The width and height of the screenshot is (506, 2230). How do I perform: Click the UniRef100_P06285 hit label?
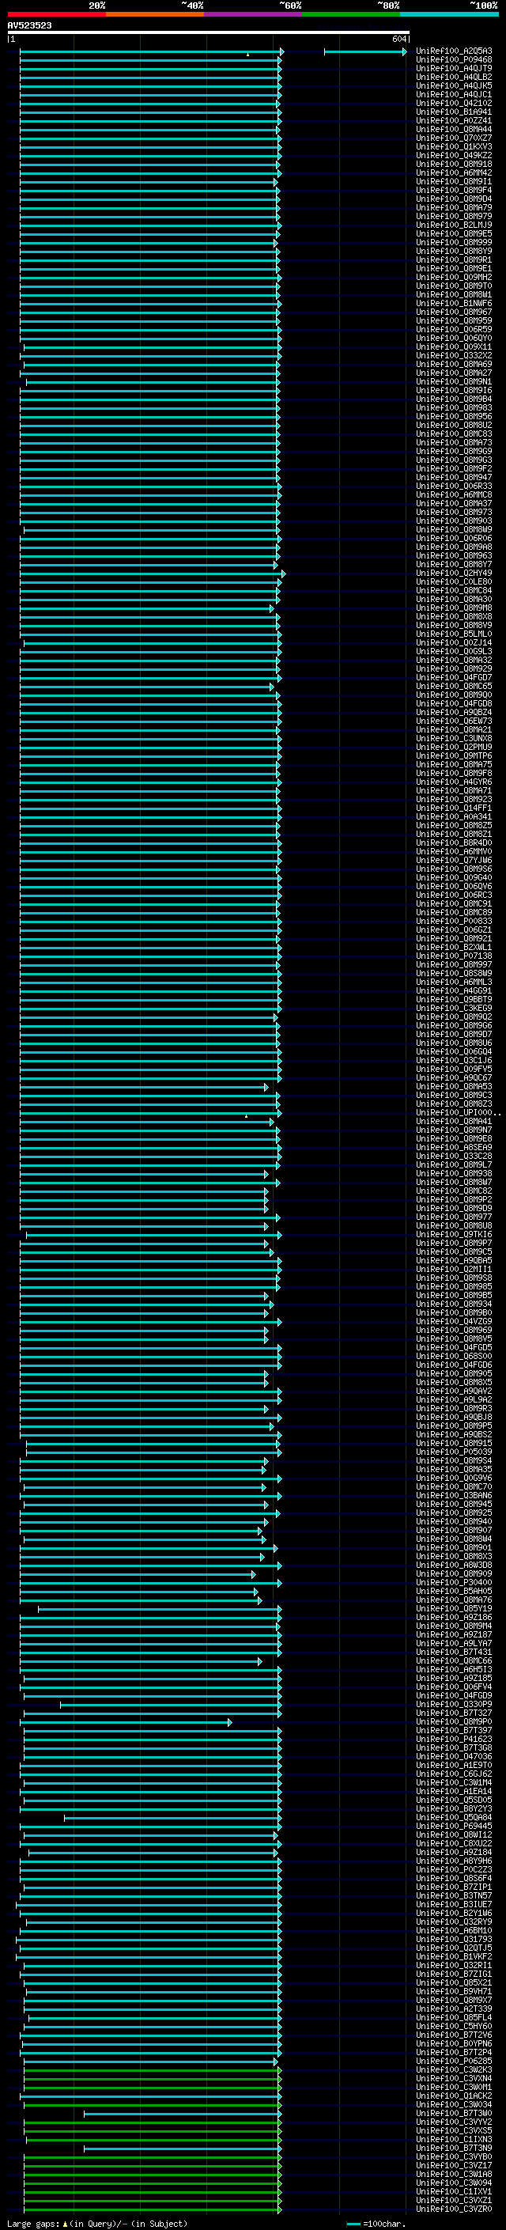pos(454,2062)
